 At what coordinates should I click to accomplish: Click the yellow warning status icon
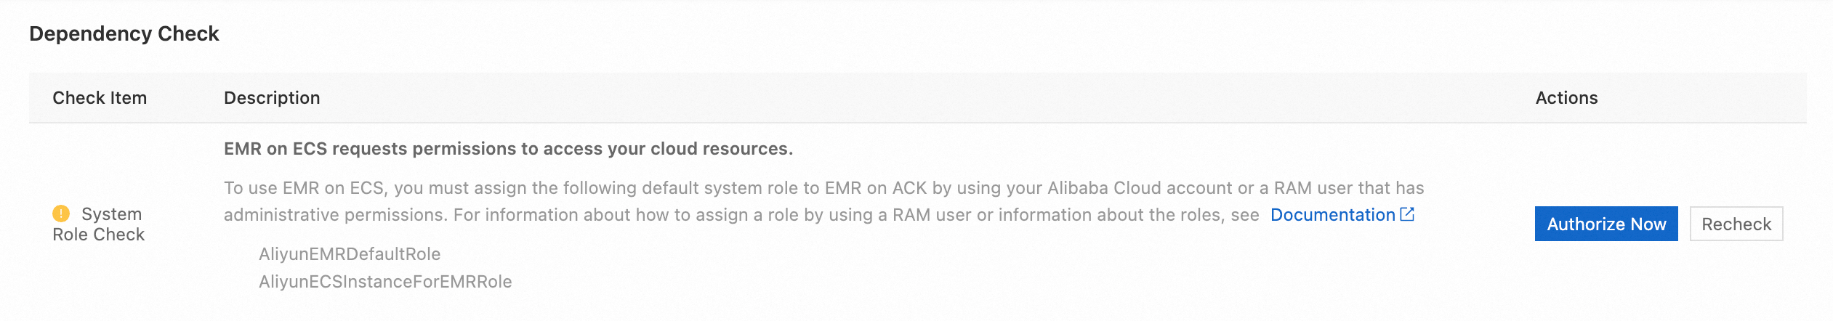61,214
